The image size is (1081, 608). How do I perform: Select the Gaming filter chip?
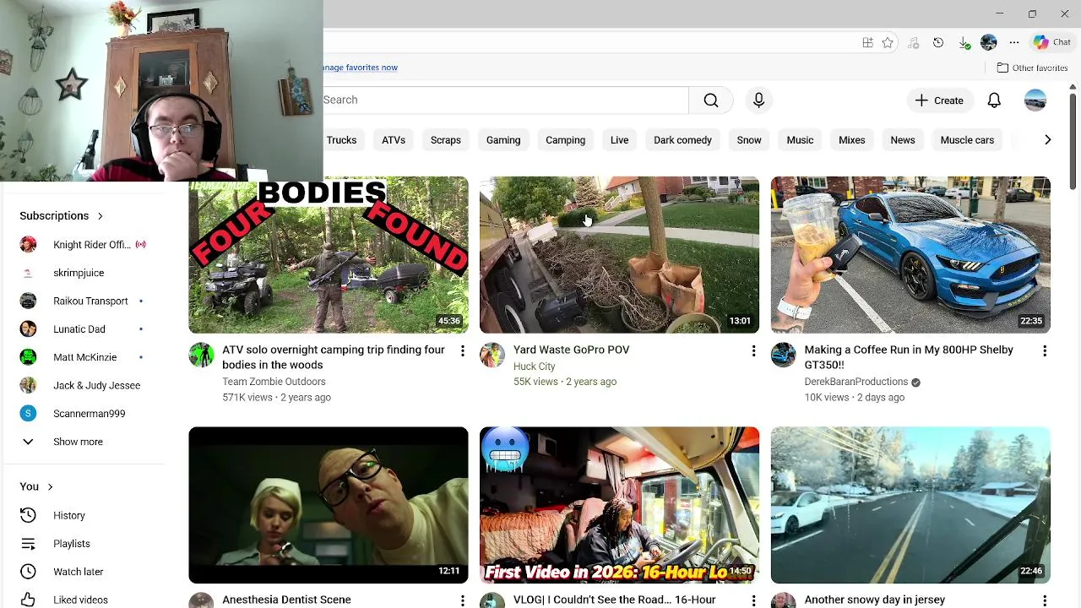(x=503, y=140)
